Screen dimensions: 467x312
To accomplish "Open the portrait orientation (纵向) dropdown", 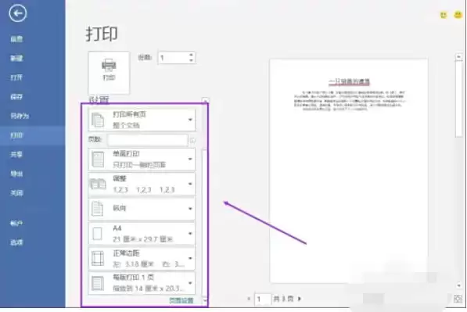I will (142, 209).
